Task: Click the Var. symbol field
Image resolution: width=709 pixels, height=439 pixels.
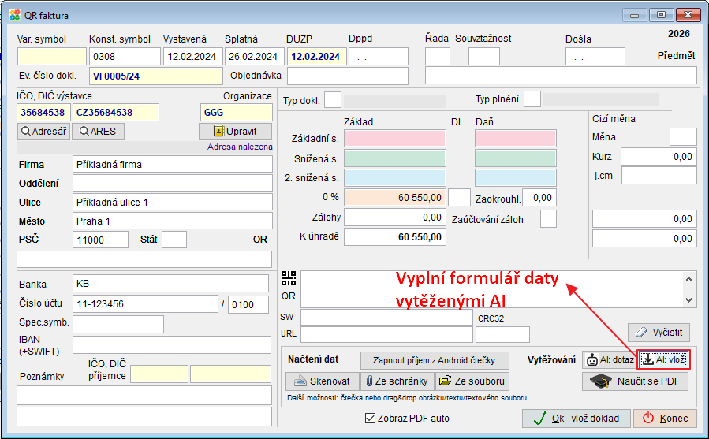Action: [x=51, y=57]
